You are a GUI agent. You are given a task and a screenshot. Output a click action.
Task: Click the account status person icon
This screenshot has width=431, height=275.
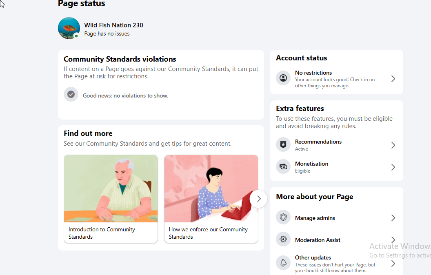283,78
